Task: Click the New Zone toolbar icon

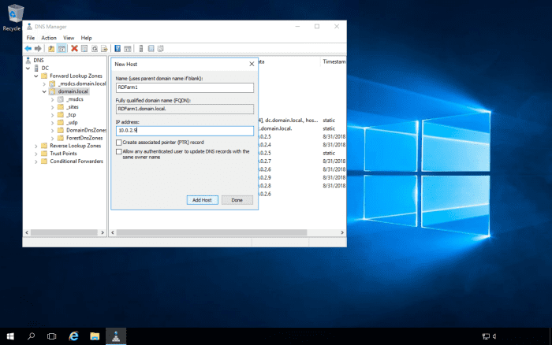Action: coord(151,49)
